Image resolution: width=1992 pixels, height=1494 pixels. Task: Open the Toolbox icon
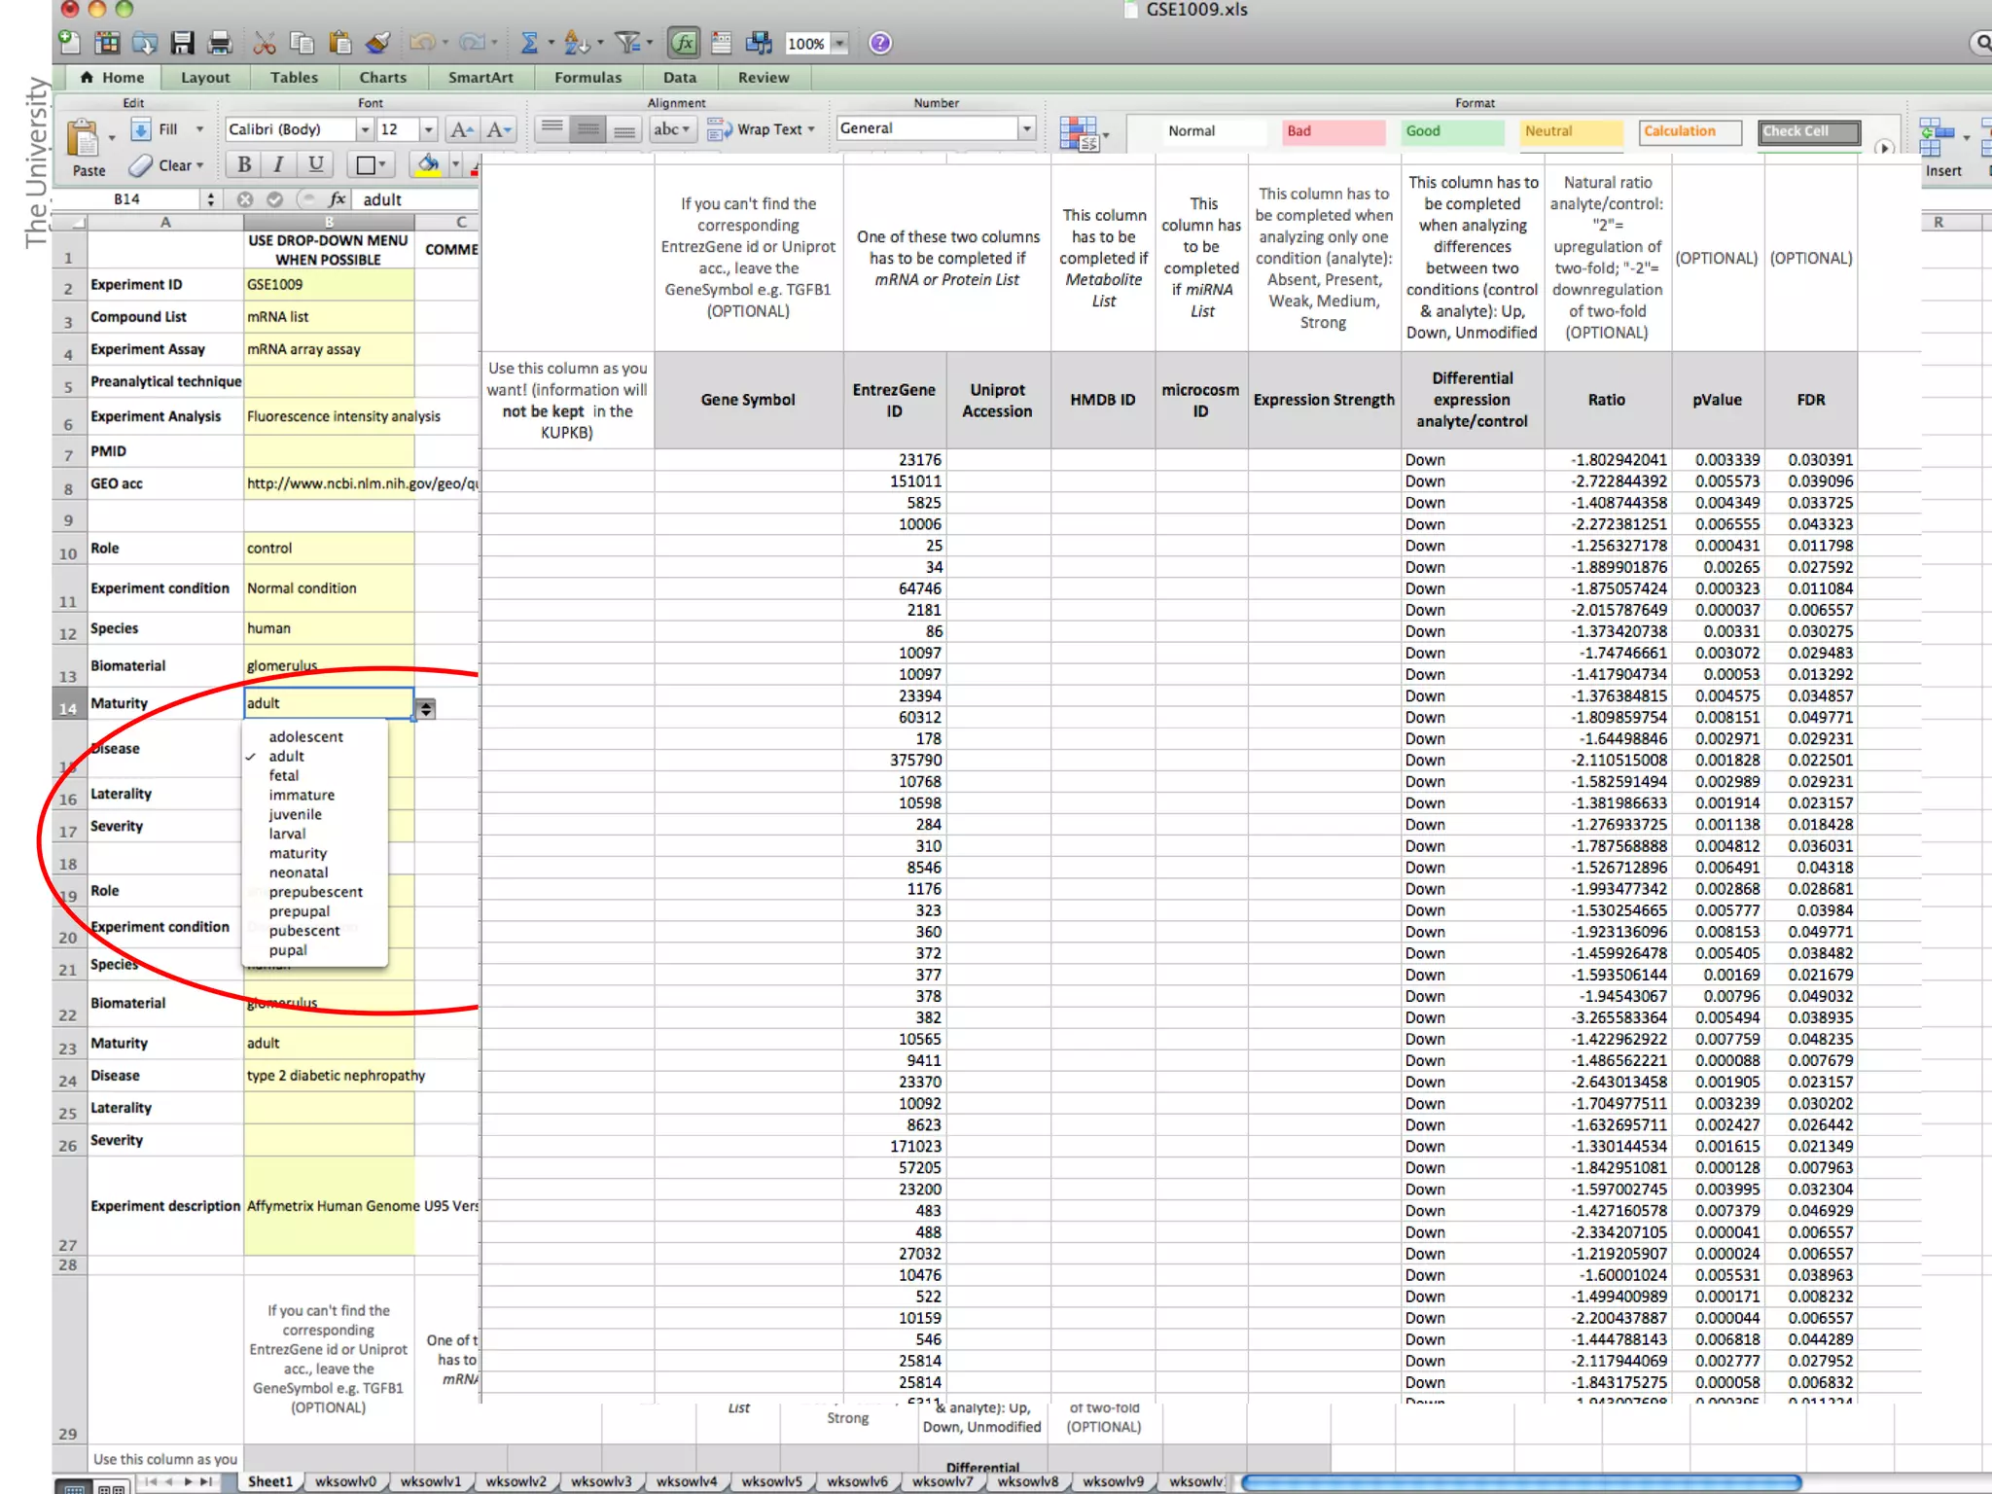(x=722, y=43)
